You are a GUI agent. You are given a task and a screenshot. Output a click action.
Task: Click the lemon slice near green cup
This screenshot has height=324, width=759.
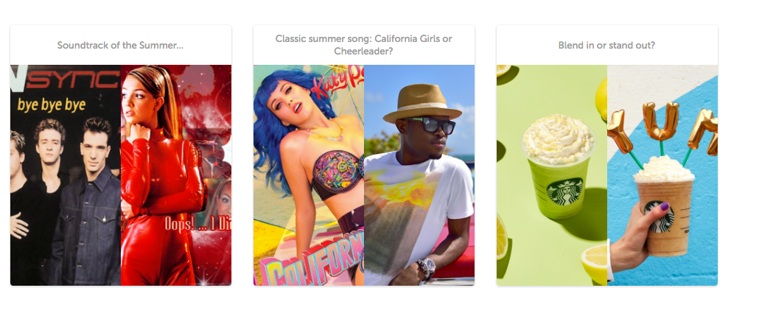[x=595, y=264]
